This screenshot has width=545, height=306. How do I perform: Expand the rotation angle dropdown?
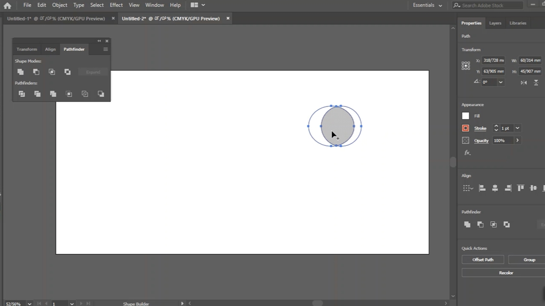tap(501, 82)
